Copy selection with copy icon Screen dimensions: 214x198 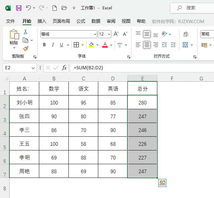tap(25, 40)
